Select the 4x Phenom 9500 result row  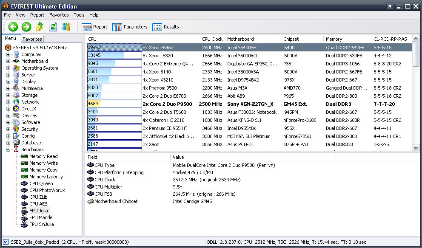coord(249,88)
